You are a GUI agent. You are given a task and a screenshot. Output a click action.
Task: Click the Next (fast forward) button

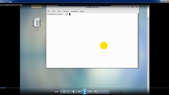[x=90, y=92]
